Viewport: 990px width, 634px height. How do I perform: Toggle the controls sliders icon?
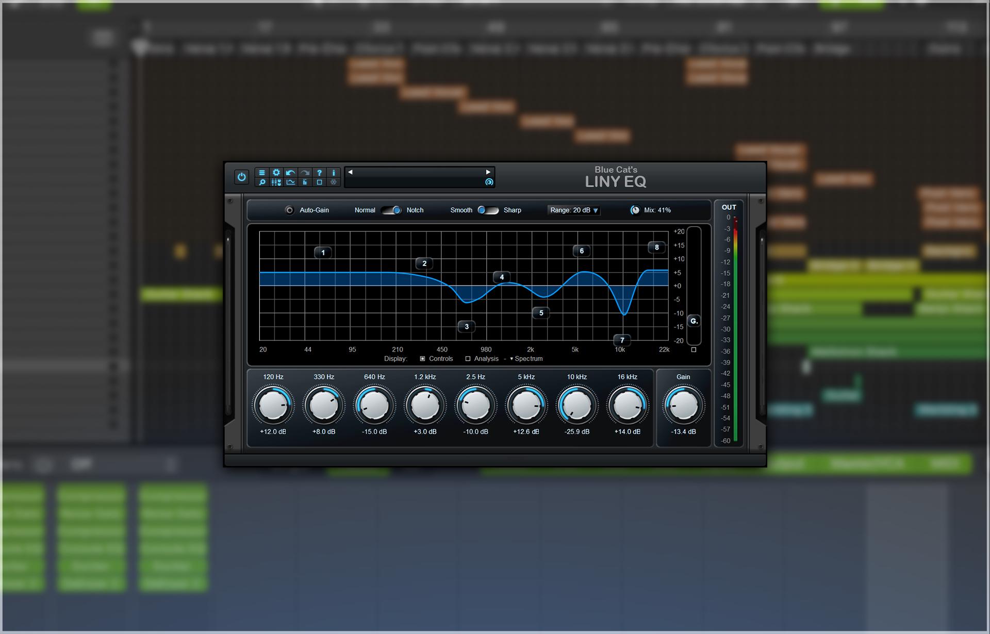[276, 182]
